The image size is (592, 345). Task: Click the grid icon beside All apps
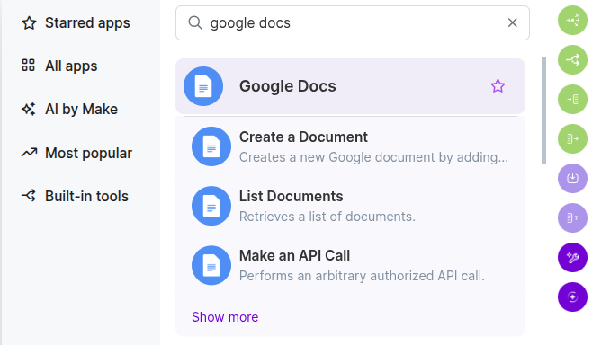point(28,66)
